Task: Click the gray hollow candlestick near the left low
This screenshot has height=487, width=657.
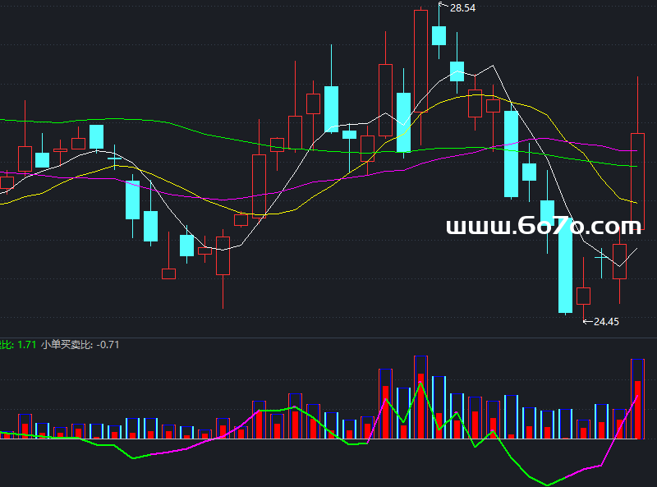Action: point(168,273)
